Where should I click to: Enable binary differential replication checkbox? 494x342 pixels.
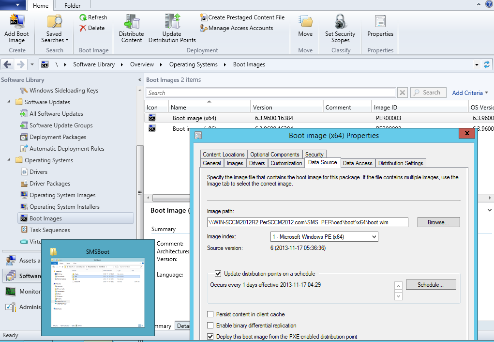(x=210, y=325)
